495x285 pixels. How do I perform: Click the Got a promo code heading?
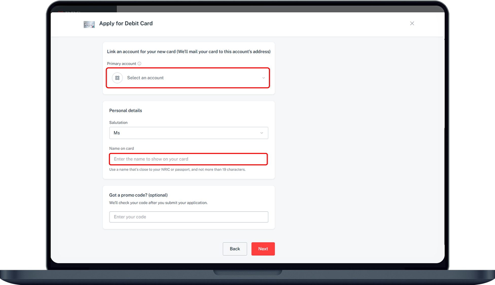pos(138,195)
